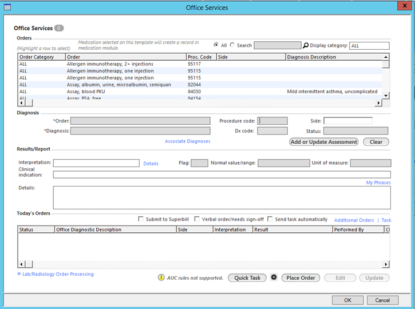The image size is (415, 309).
Task: Click the Proc. Code column header
Action: coord(201,57)
